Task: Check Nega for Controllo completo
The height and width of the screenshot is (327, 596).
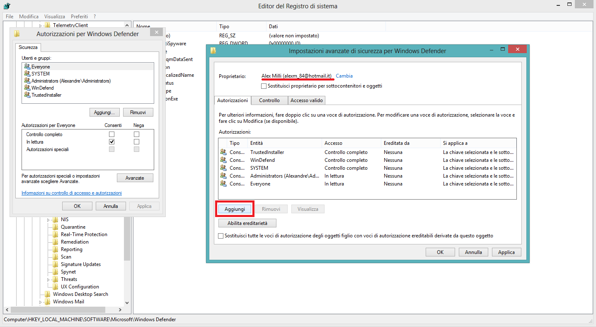Action: coord(136,134)
